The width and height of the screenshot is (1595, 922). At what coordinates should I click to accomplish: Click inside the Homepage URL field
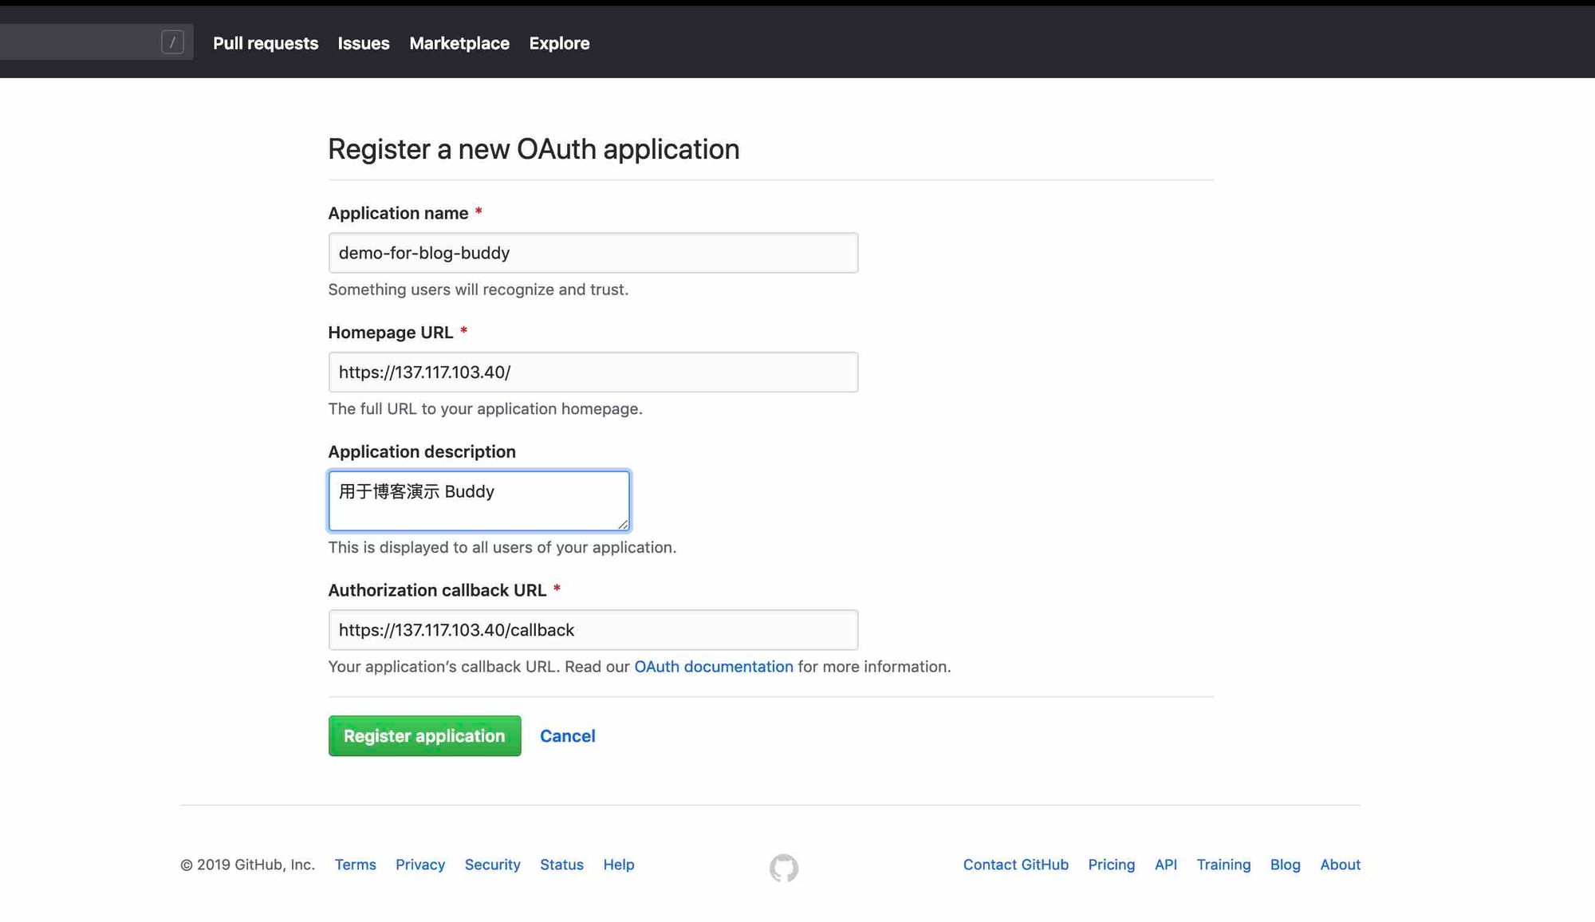tap(593, 372)
